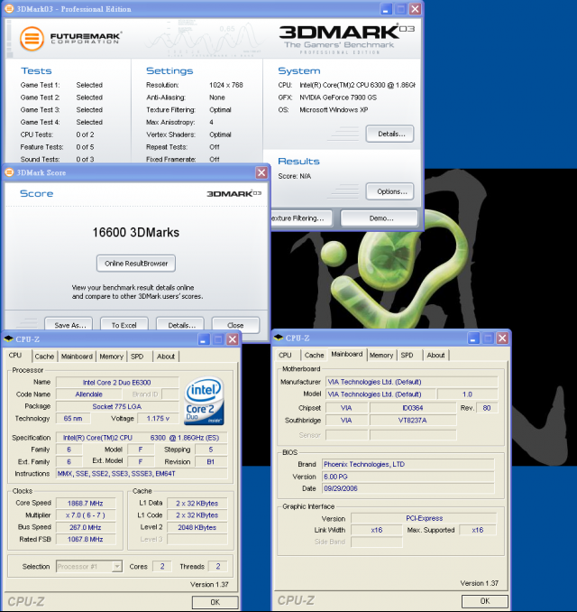Click the Voltage 1.175 v value
Screen dimensions: 577x612
pos(158,419)
